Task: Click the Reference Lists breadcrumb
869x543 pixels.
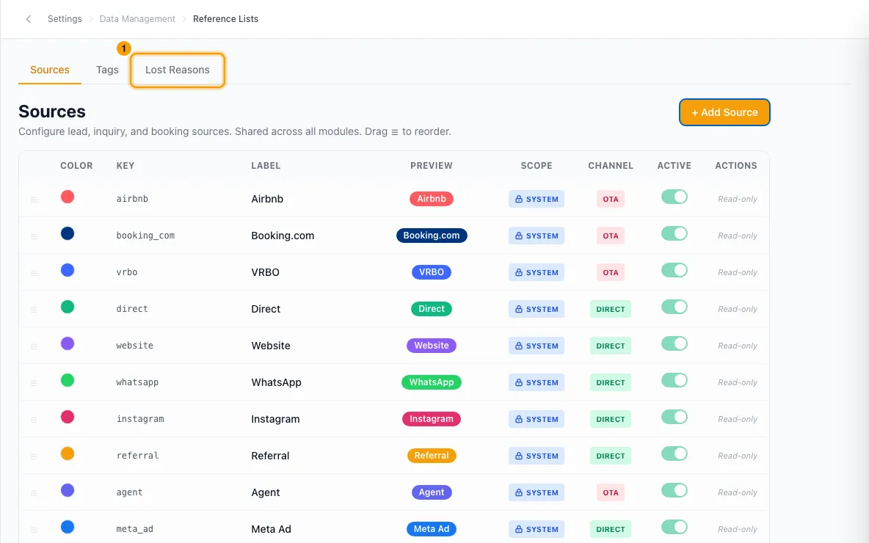Action: [225, 19]
